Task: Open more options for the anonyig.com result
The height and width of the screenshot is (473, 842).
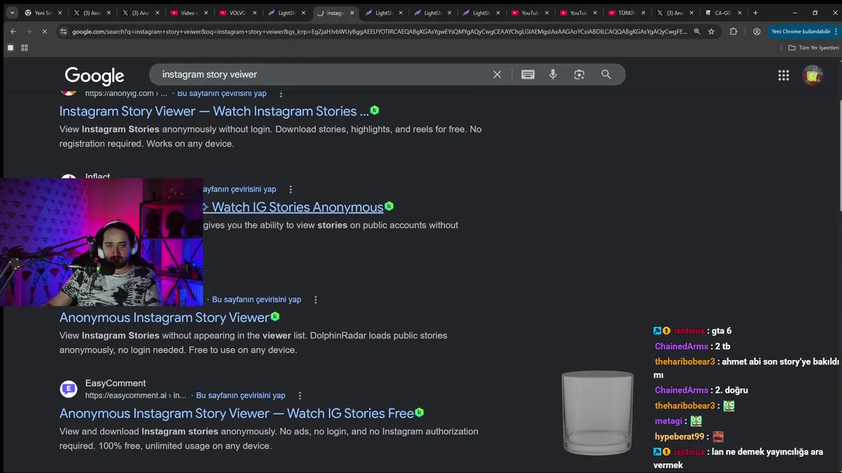Action: point(281,94)
